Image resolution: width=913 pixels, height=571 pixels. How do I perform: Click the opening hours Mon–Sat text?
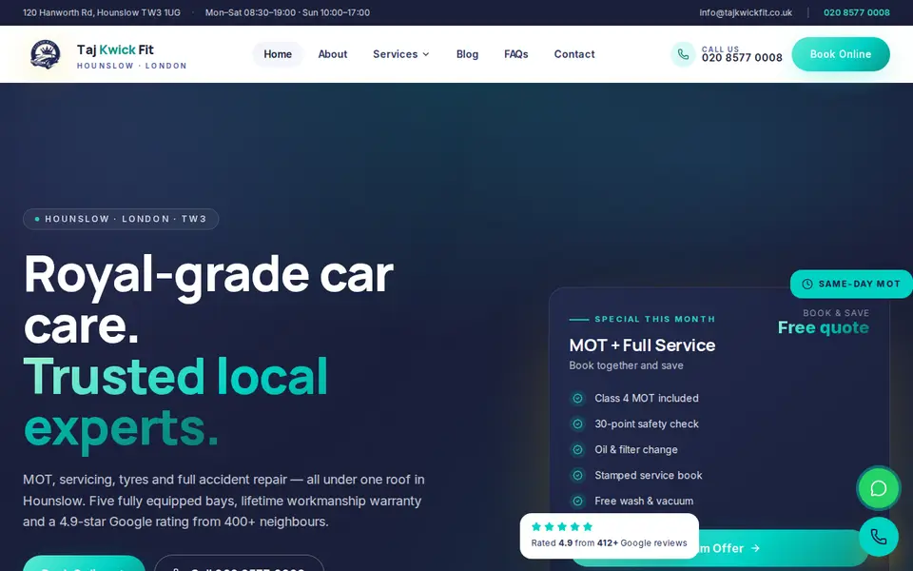[x=287, y=12]
